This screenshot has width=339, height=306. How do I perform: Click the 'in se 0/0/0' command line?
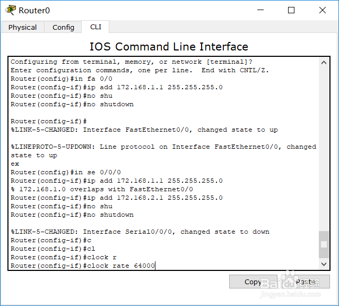pos(66,172)
